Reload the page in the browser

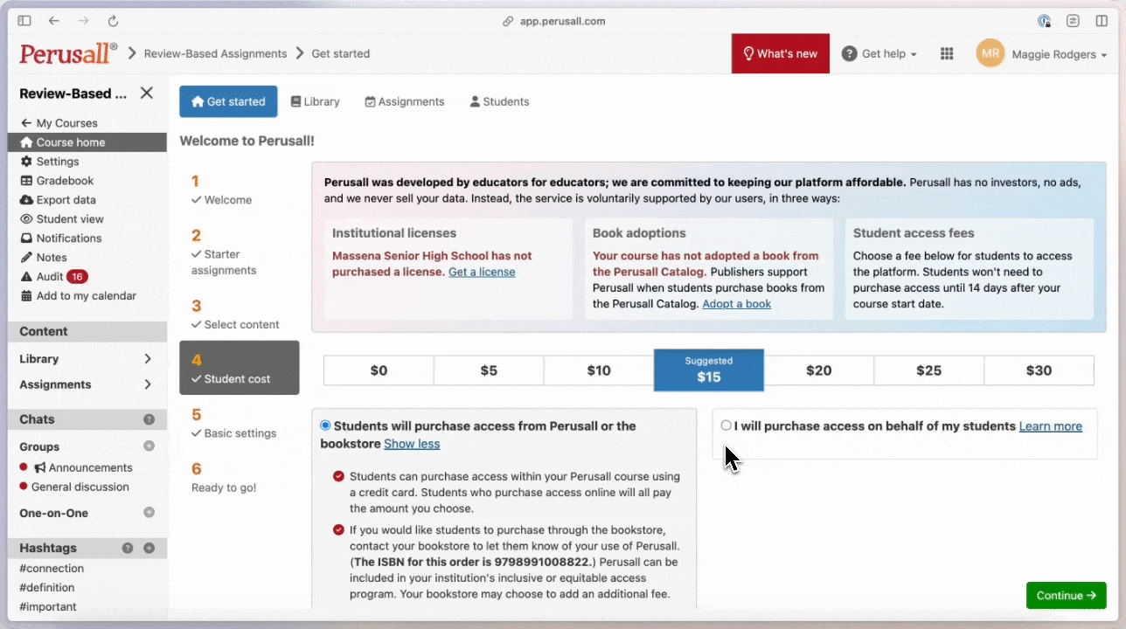tap(113, 21)
